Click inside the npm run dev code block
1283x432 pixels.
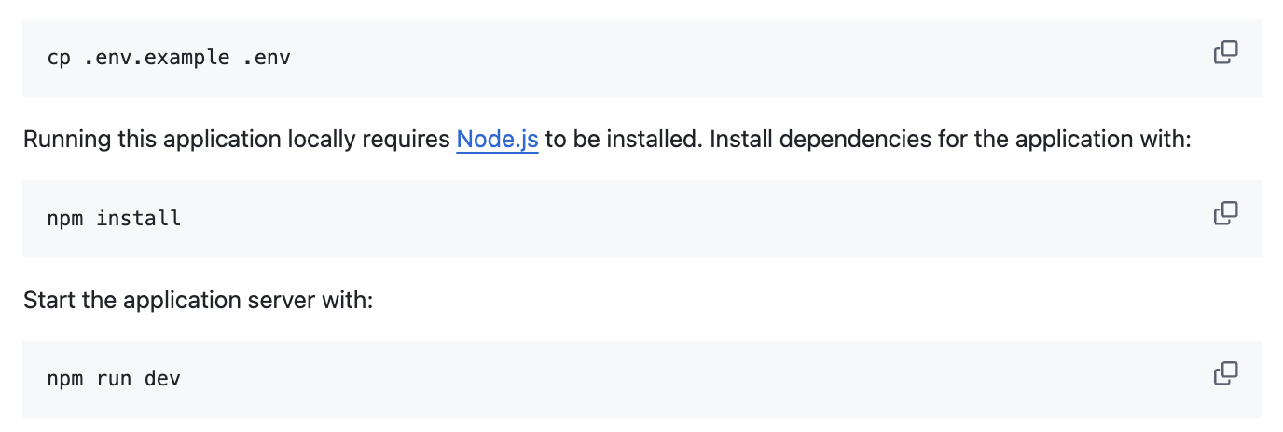coord(653,379)
